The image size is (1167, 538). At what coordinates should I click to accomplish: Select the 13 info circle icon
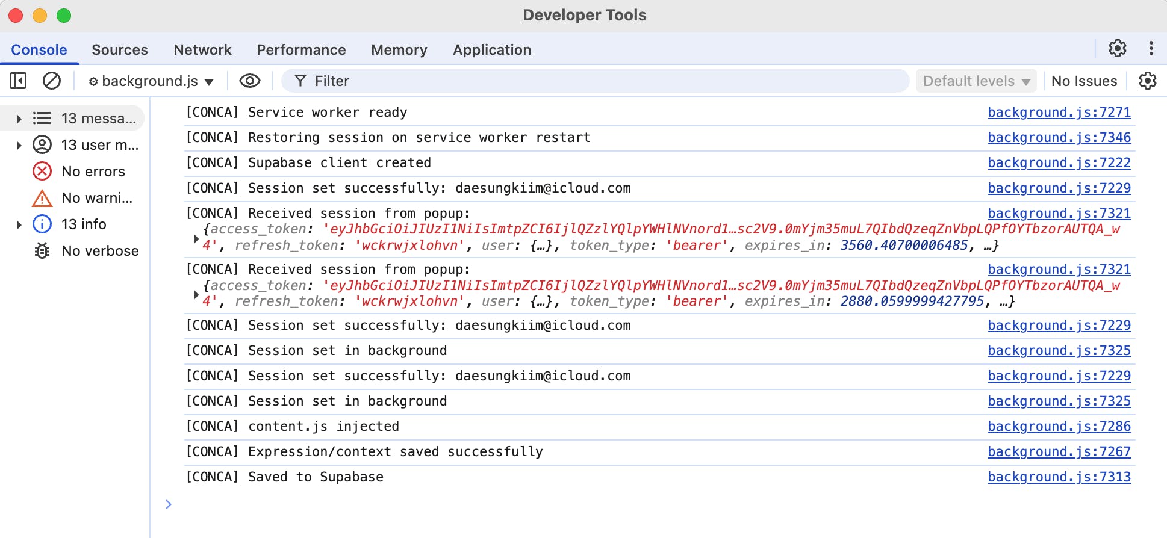click(42, 224)
